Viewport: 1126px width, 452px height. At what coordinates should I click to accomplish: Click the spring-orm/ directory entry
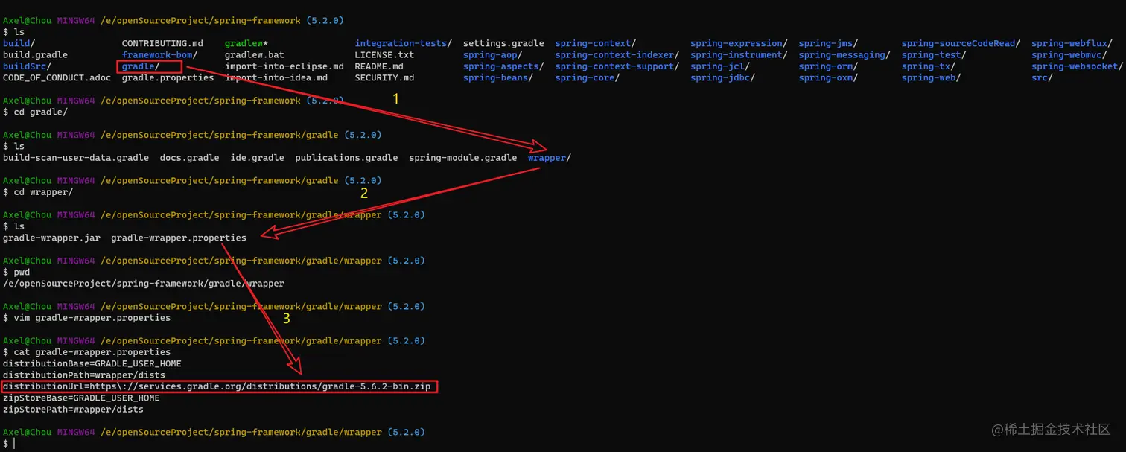pos(829,66)
